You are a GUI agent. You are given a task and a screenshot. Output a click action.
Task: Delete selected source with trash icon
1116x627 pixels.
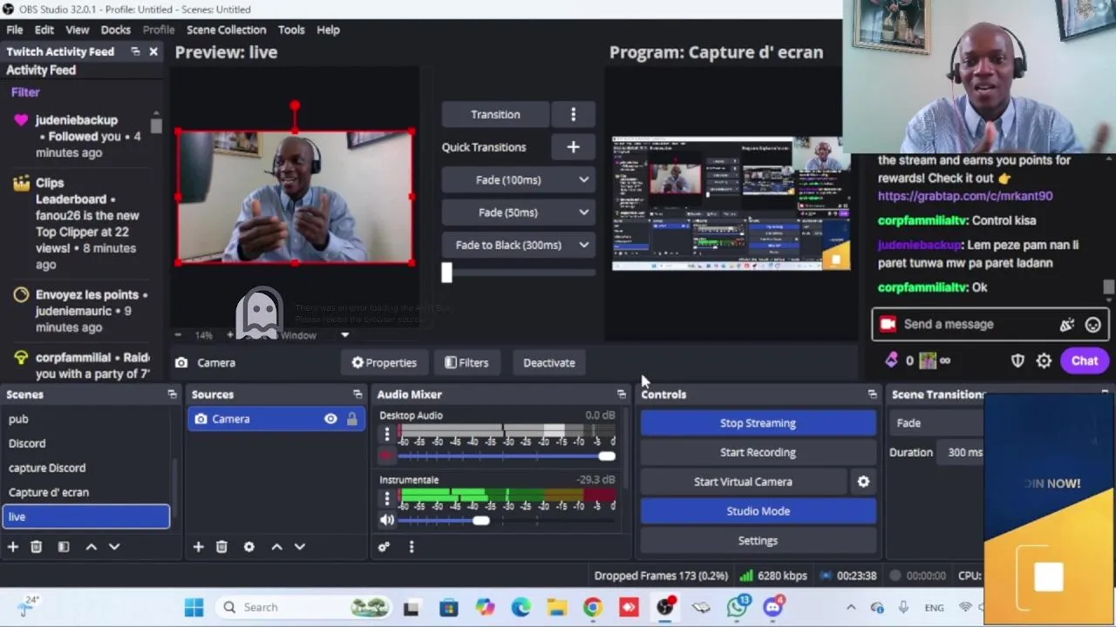(x=221, y=547)
